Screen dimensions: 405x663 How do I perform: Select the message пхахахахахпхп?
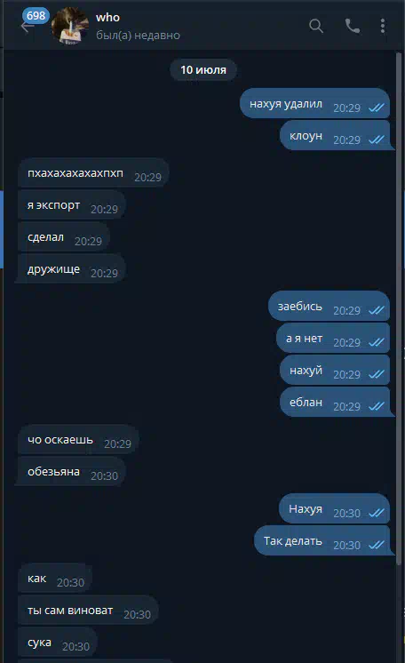(94, 173)
